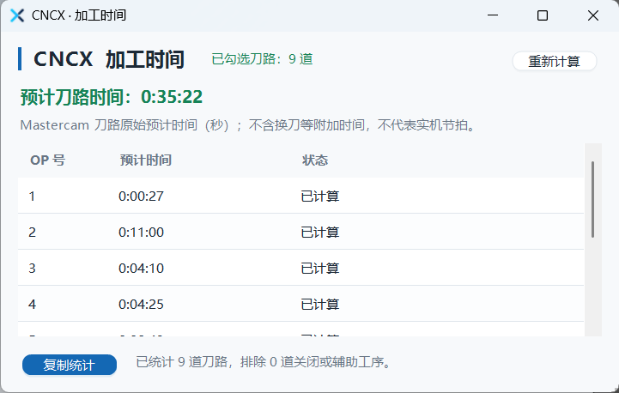This screenshot has width=619, height=393.
Task: Click the CNCX app icon in title bar
Action: coord(17,15)
